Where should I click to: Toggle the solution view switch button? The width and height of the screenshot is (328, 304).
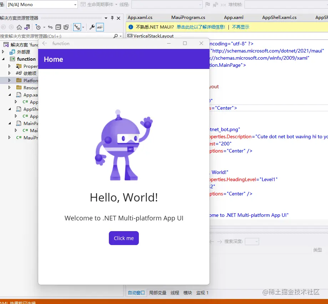click(27, 27)
